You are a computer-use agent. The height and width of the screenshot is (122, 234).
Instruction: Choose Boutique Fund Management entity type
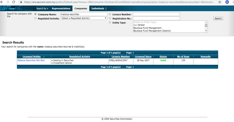pos(147,28)
